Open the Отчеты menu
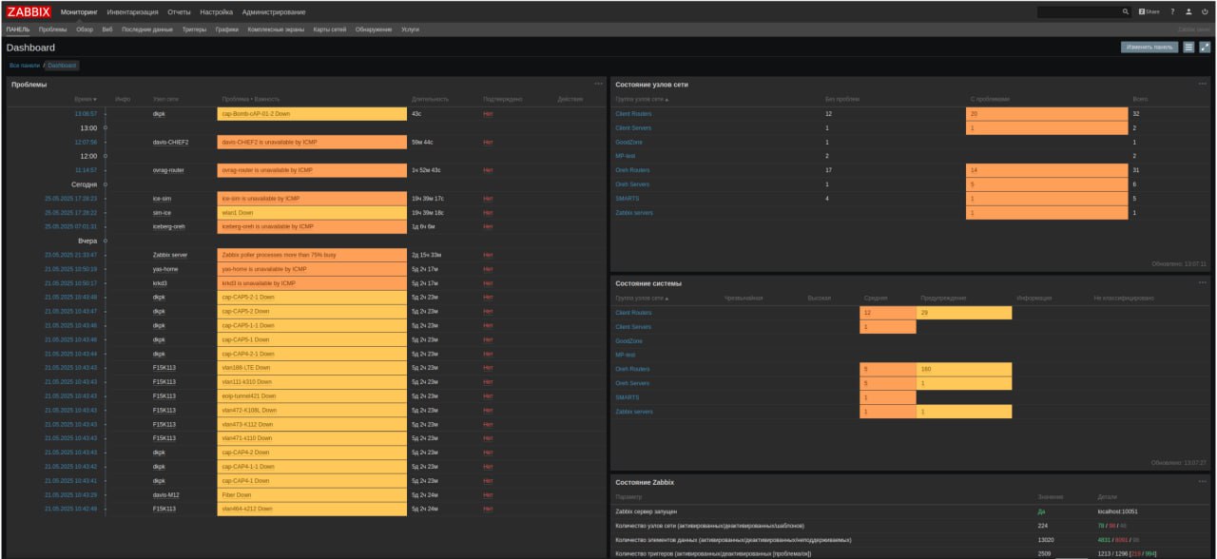 point(179,11)
